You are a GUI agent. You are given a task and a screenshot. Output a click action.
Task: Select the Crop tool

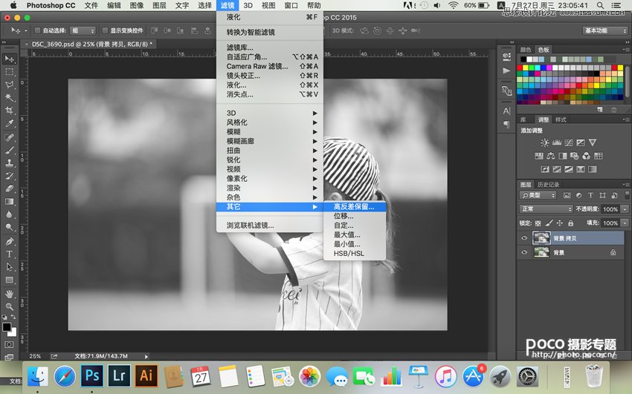point(9,111)
